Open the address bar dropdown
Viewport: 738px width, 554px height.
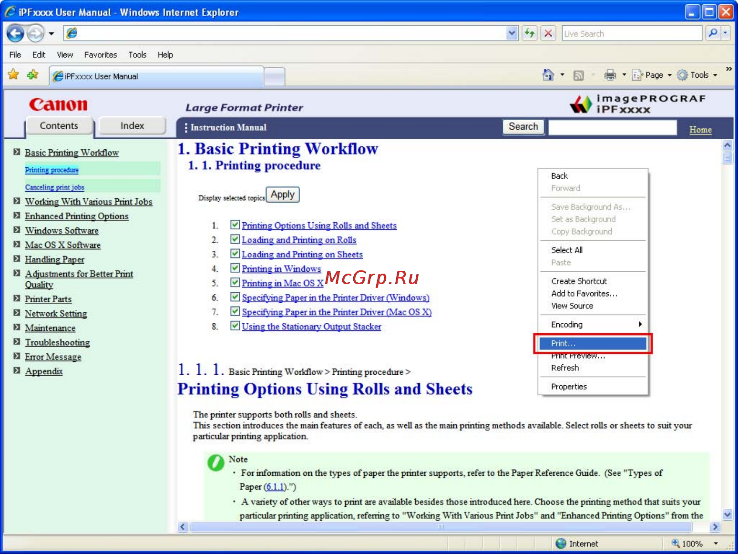(512, 33)
